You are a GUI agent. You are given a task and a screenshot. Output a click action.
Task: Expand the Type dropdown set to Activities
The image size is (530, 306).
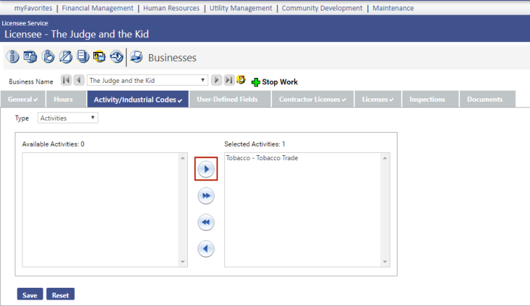68,118
